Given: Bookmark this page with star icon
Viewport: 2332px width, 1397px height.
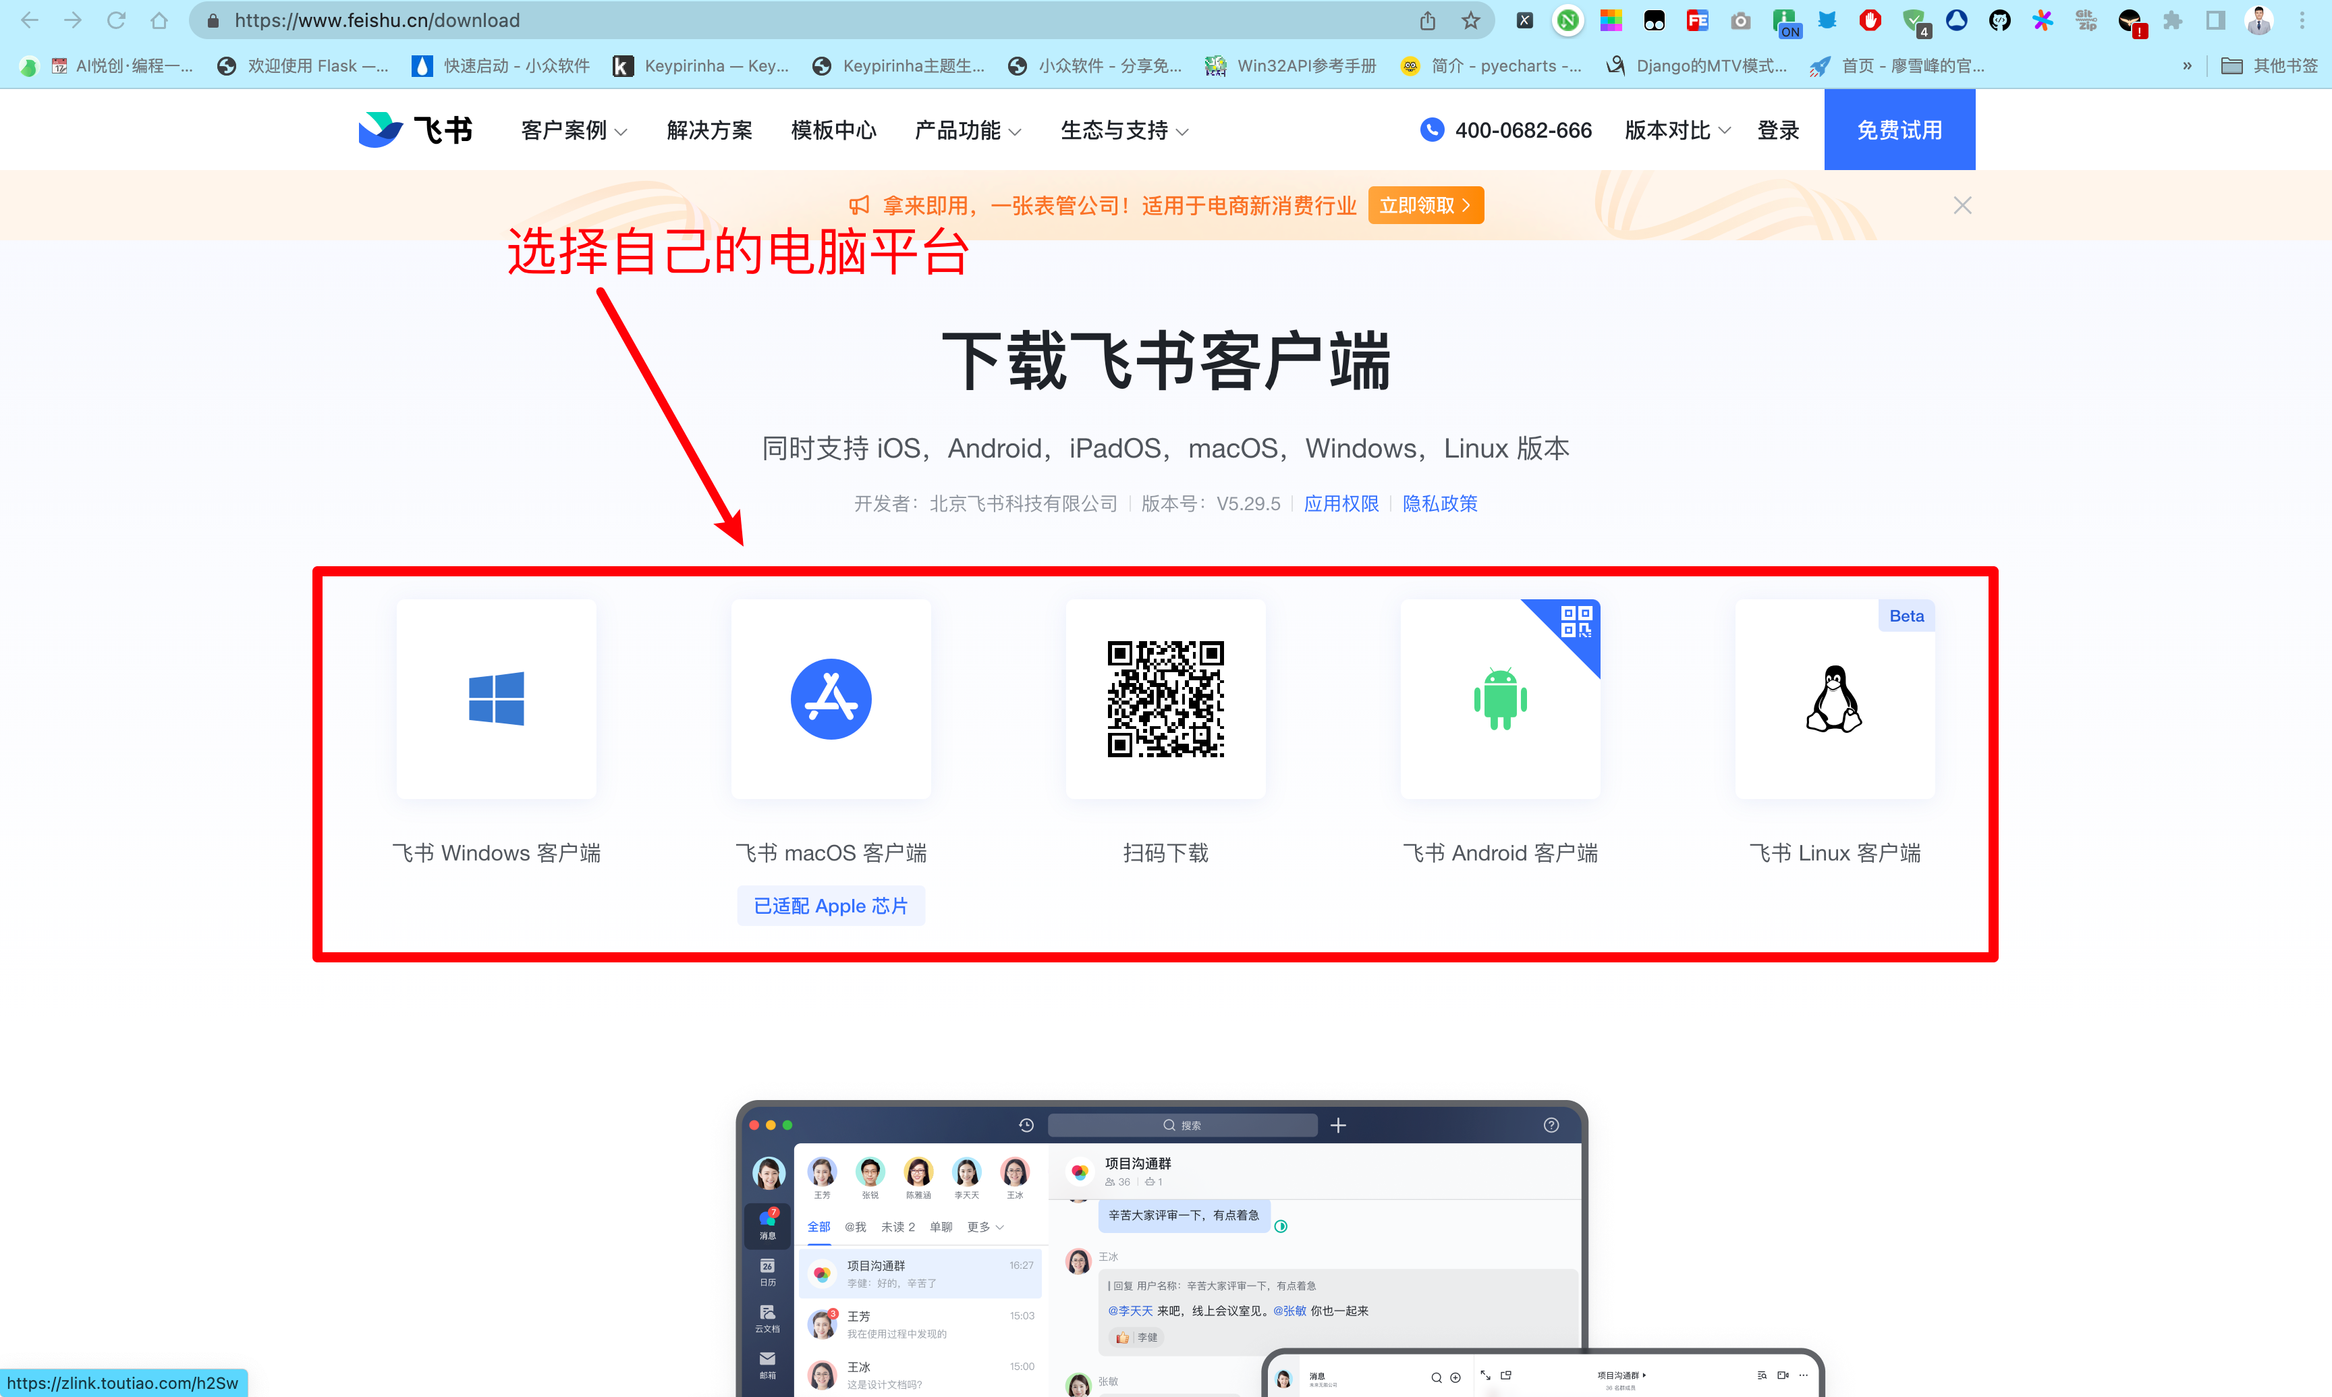Looking at the screenshot, I should click(x=1471, y=20).
